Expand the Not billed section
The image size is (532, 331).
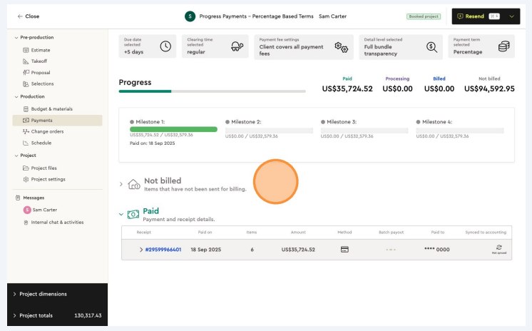121,184
